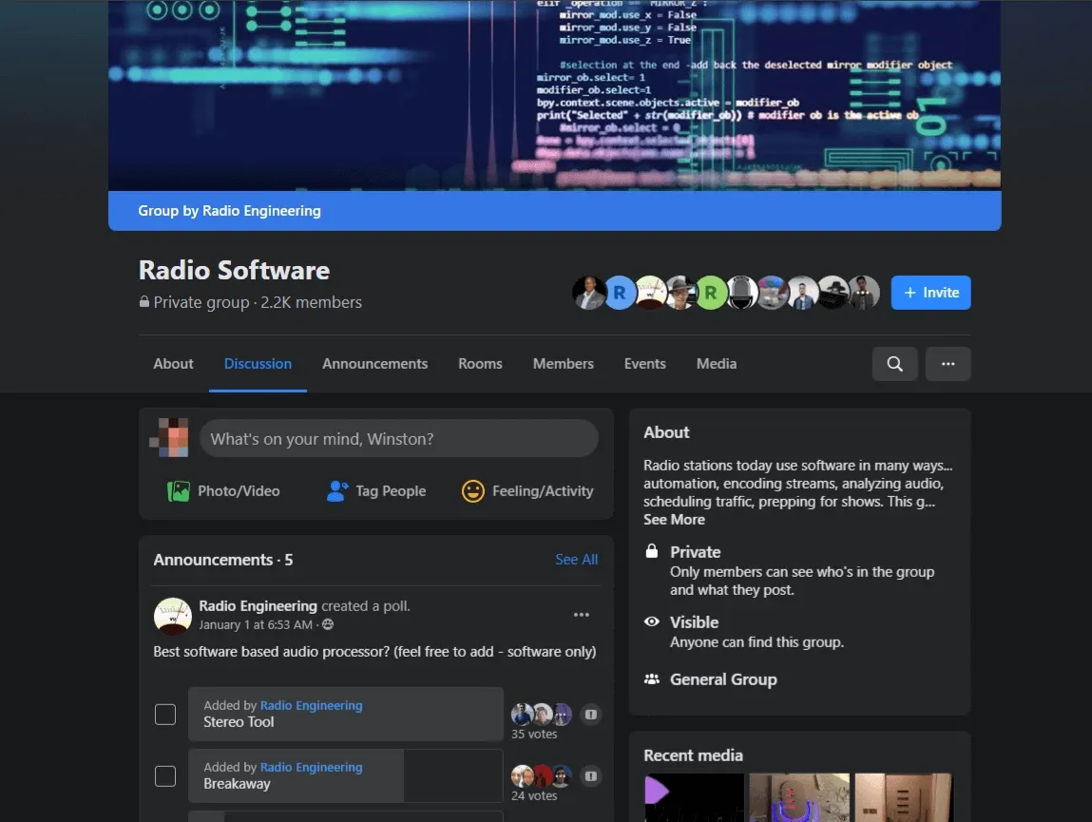This screenshot has height=822, width=1092.
Task: Open the Feeling/Activity picker
Action: tap(527, 490)
